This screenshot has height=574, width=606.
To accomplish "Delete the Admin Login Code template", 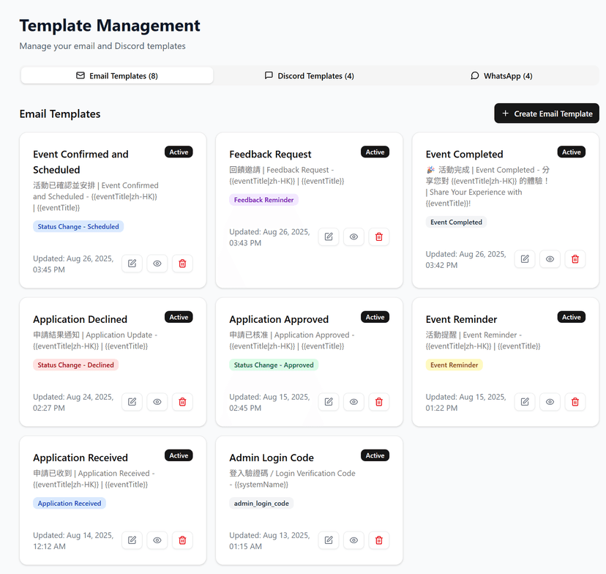I will 378,540.
